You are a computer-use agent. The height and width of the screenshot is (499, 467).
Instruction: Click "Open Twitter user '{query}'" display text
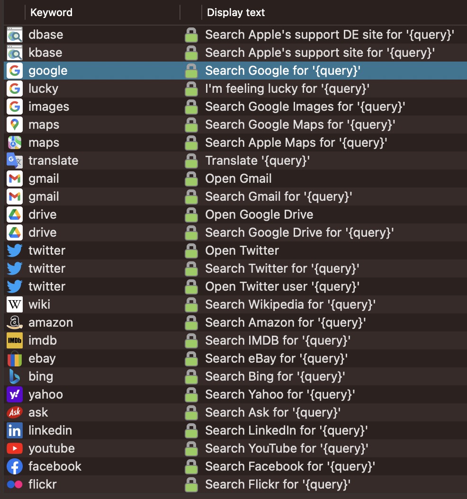[x=282, y=286]
